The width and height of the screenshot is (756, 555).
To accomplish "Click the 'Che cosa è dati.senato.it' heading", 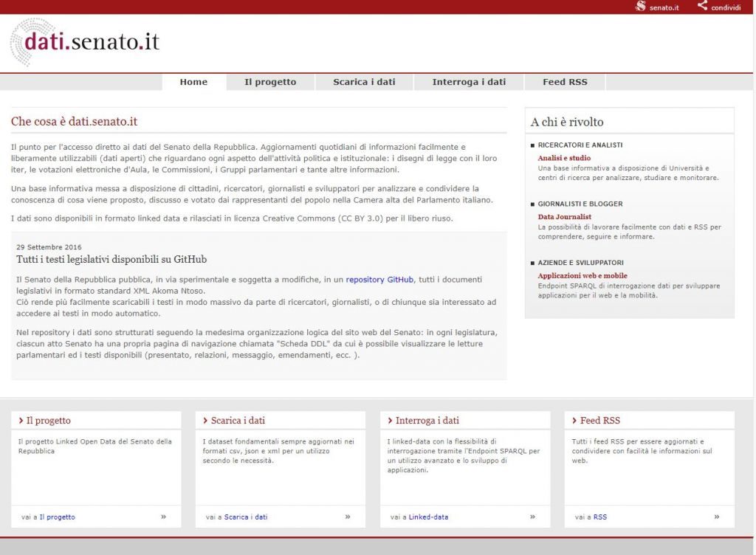I will point(75,121).
